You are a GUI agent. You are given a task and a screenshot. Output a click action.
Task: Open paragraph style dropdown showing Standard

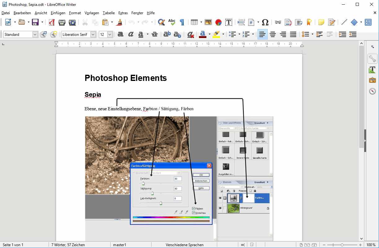tap(35, 35)
